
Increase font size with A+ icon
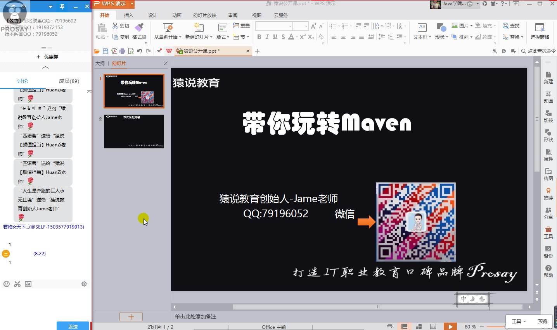pyautogui.click(x=313, y=26)
